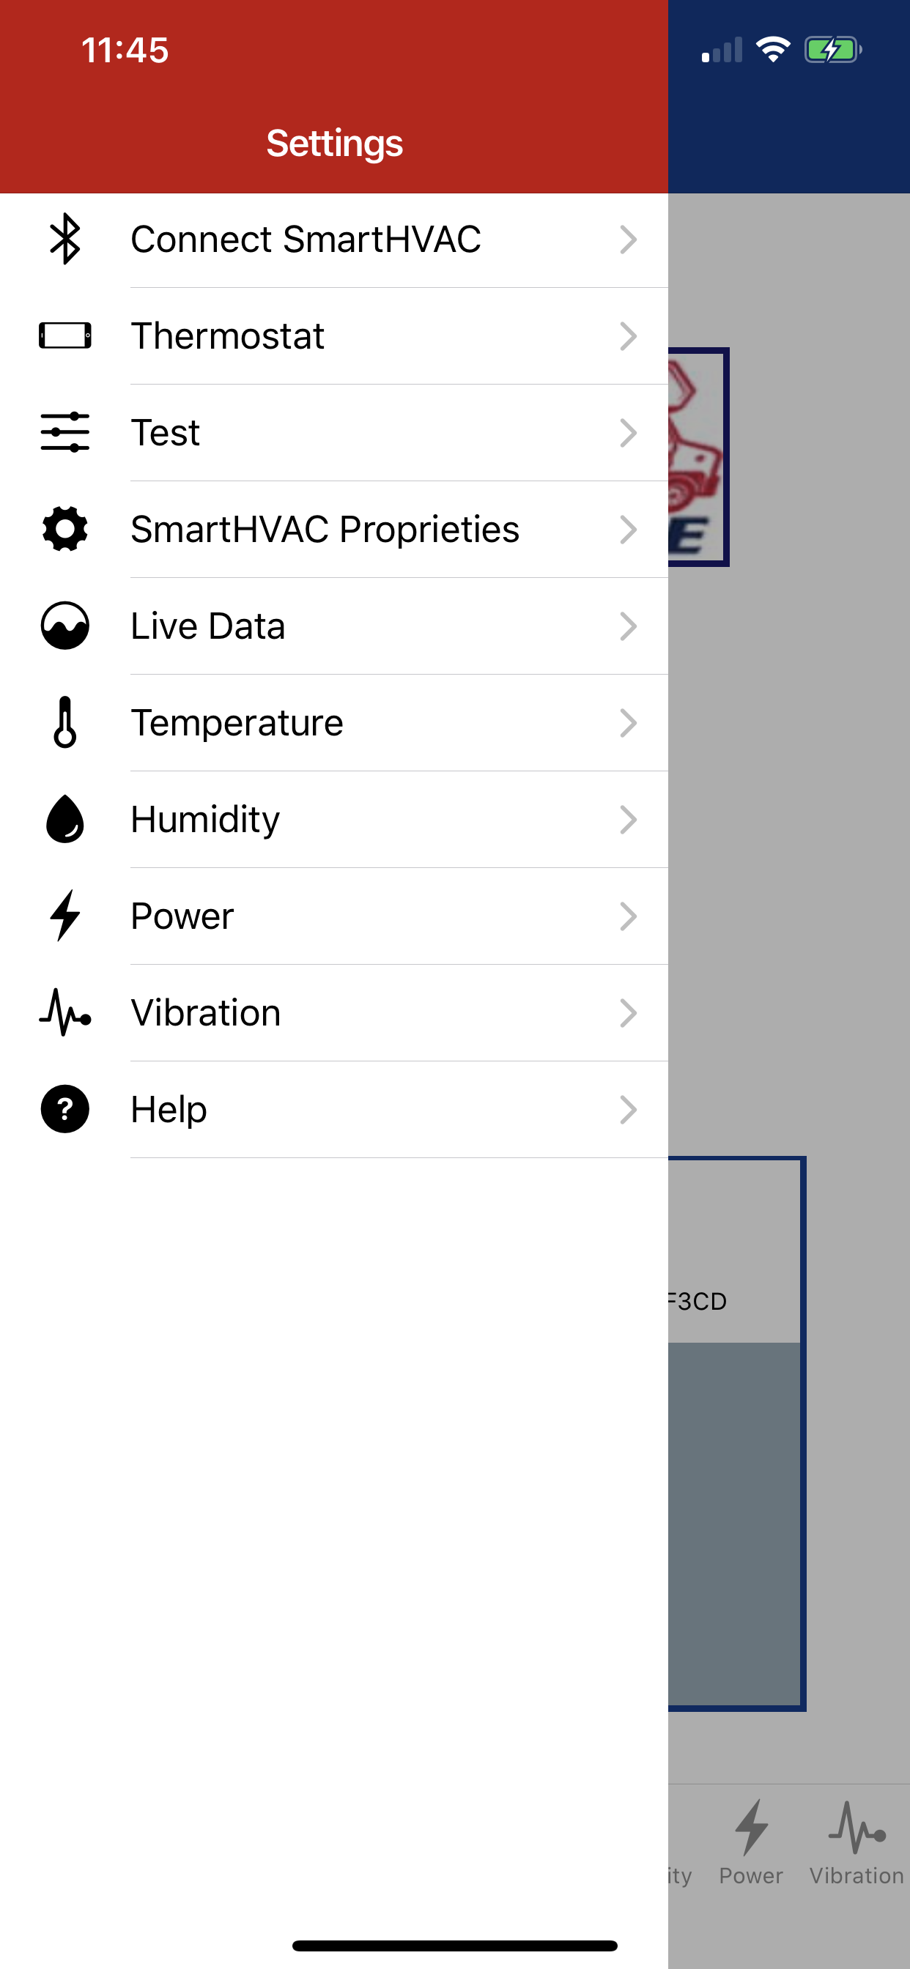This screenshot has width=910, height=1969.
Task: Switch to the dimmed Power bottom tab
Action: point(751,1842)
